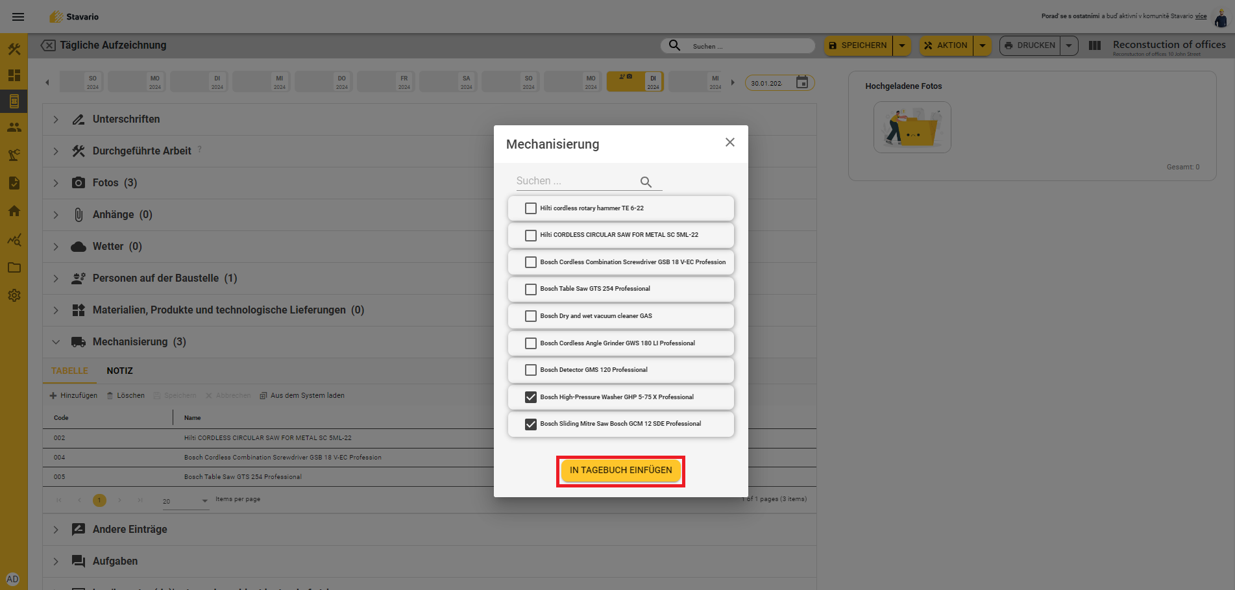Select the highlighted DI day tab

[635, 82]
